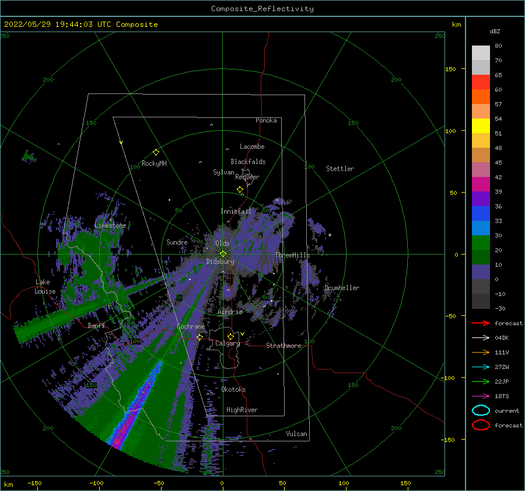The height and width of the screenshot is (491, 525).
Task: Click the ThreeHills town label
Action: click(293, 255)
